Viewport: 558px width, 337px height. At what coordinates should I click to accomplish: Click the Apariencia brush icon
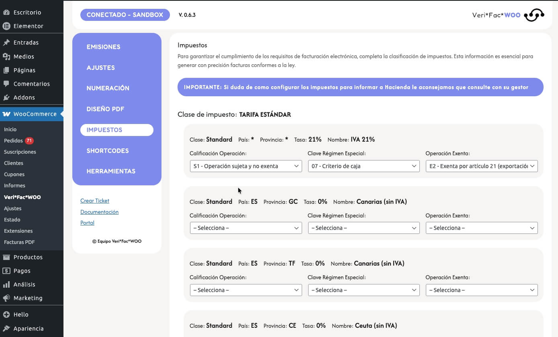[6, 329]
